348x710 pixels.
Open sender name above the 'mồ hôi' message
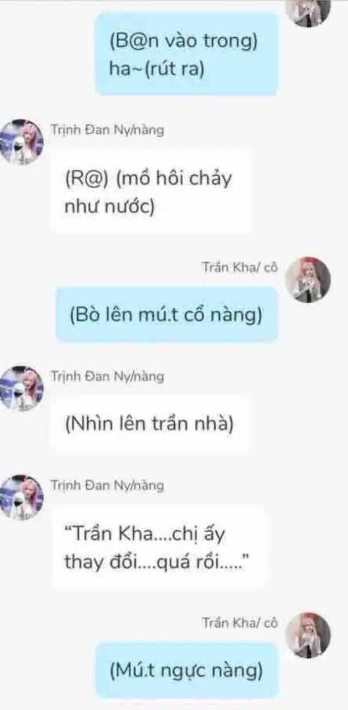point(107,130)
